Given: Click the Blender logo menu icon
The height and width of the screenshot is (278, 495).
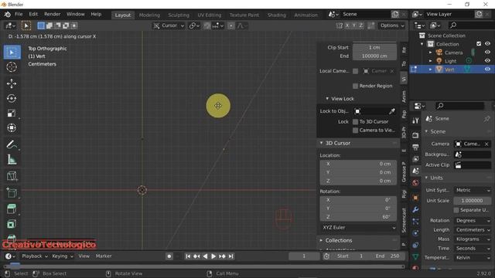Looking at the screenshot, I should 7,15.
